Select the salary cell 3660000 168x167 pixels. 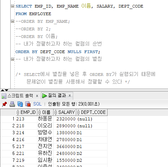coord(65,147)
